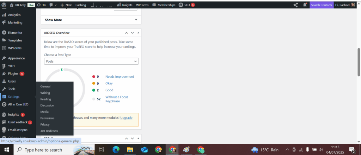Viewport: 361px width, 155px height.
Task: Click the Upgrade link
Action: coord(126,118)
